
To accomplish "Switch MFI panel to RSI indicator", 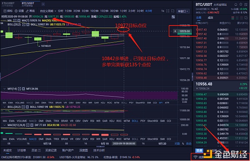I will point(84,103).
